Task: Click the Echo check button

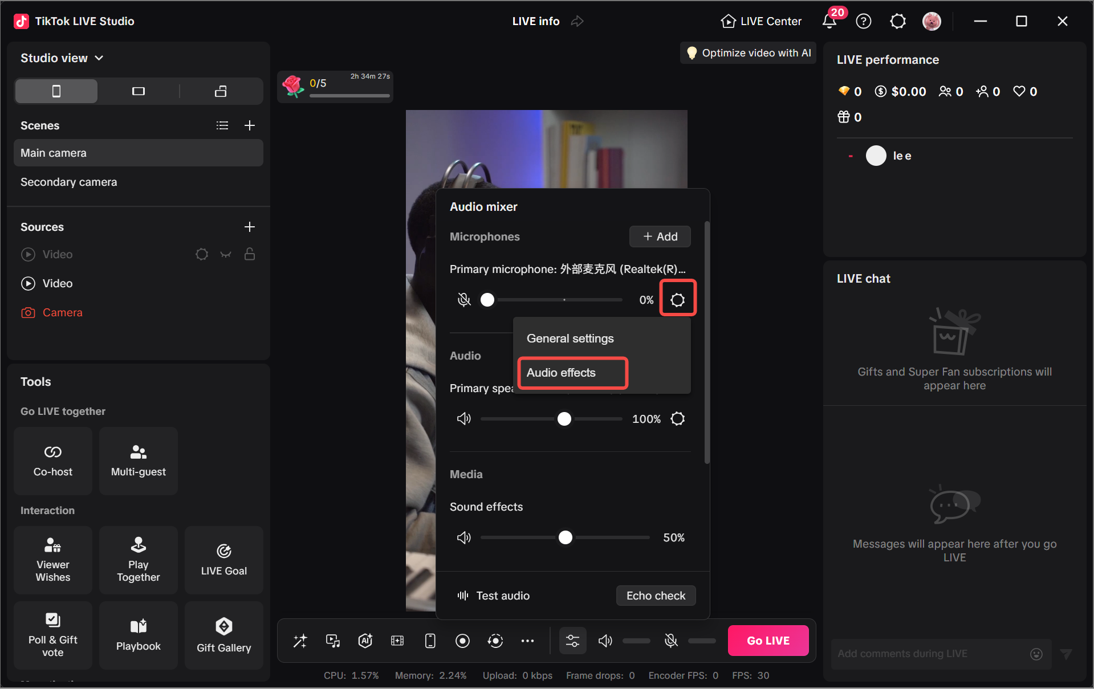Action: [655, 595]
